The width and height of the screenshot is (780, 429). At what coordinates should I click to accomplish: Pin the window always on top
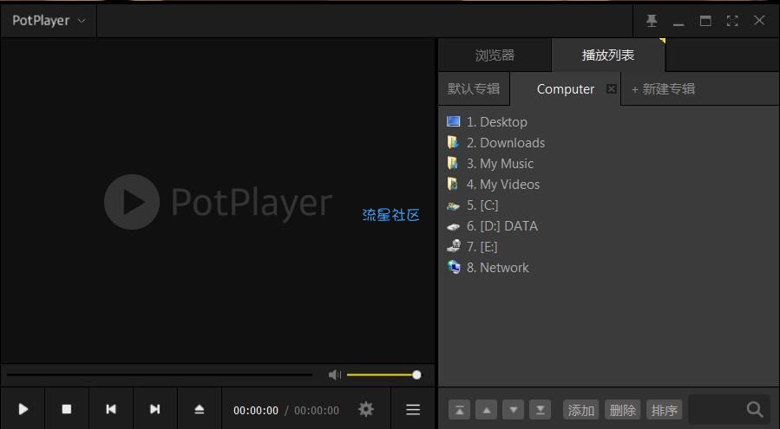click(652, 21)
